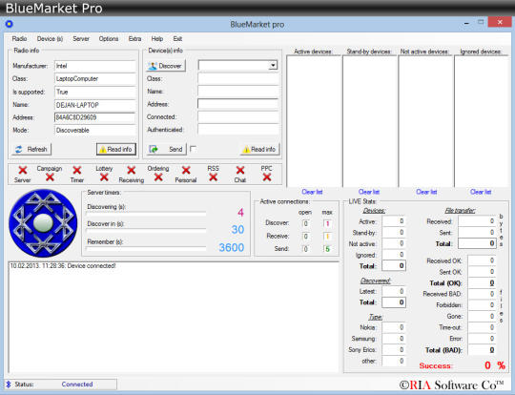This screenshot has width=515, height=395.
Task: Click the Send button with transfer icon
Action: [167, 149]
